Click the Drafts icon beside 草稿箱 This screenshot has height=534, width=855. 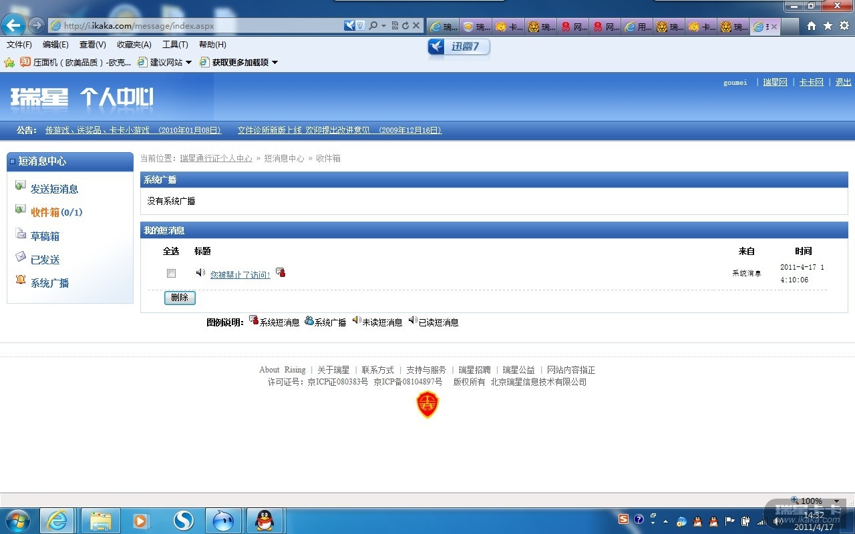pos(21,233)
